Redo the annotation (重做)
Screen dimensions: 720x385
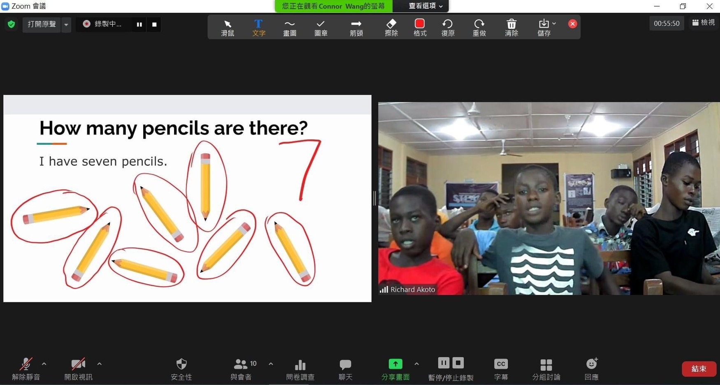479,28
